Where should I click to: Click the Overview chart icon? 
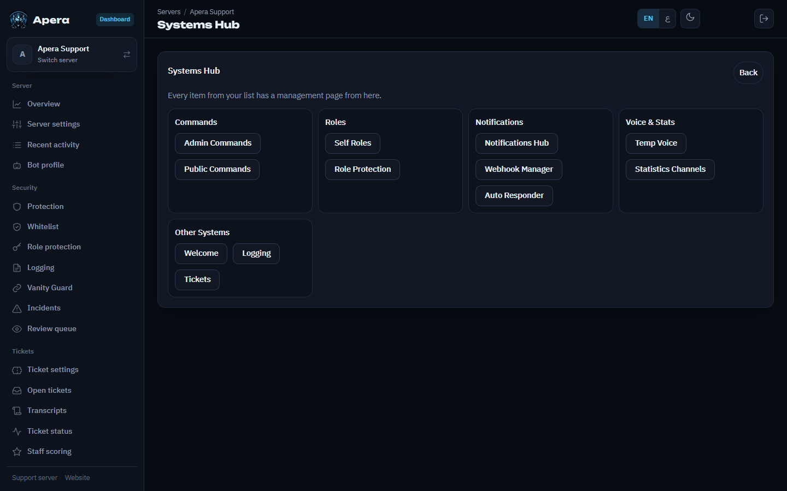(x=17, y=104)
